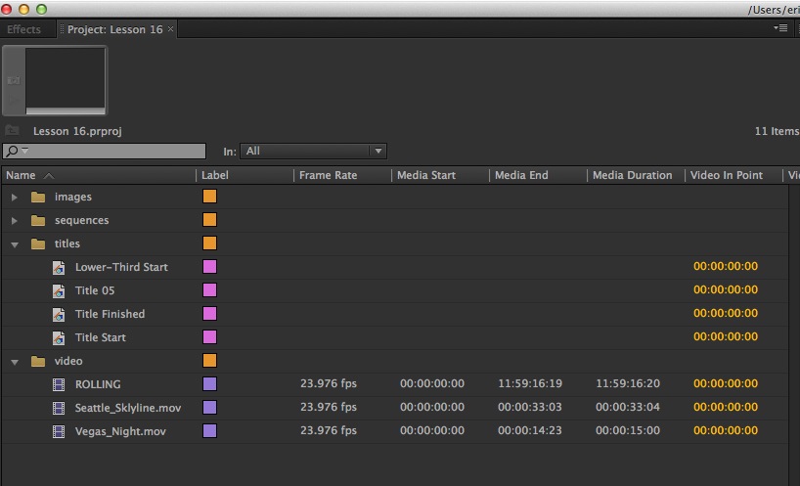
Task: Select the Title Start item name
Action: (101, 337)
